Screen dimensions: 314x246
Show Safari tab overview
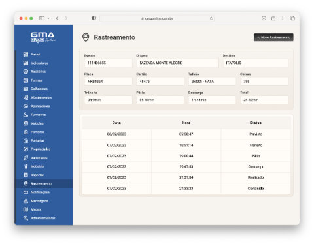pyautogui.click(x=292, y=18)
